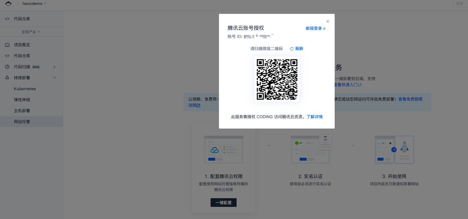The width and height of the screenshot is (468, 219).
Task: Click the rocket illustration above 开始使用
Action: tap(394, 150)
